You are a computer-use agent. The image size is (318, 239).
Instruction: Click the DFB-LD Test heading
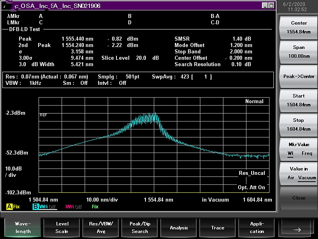(x=25, y=29)
